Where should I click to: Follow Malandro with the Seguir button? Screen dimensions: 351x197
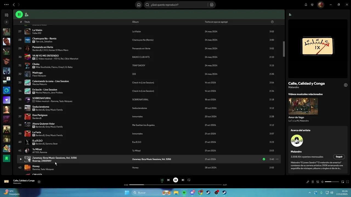pos(339,157)
